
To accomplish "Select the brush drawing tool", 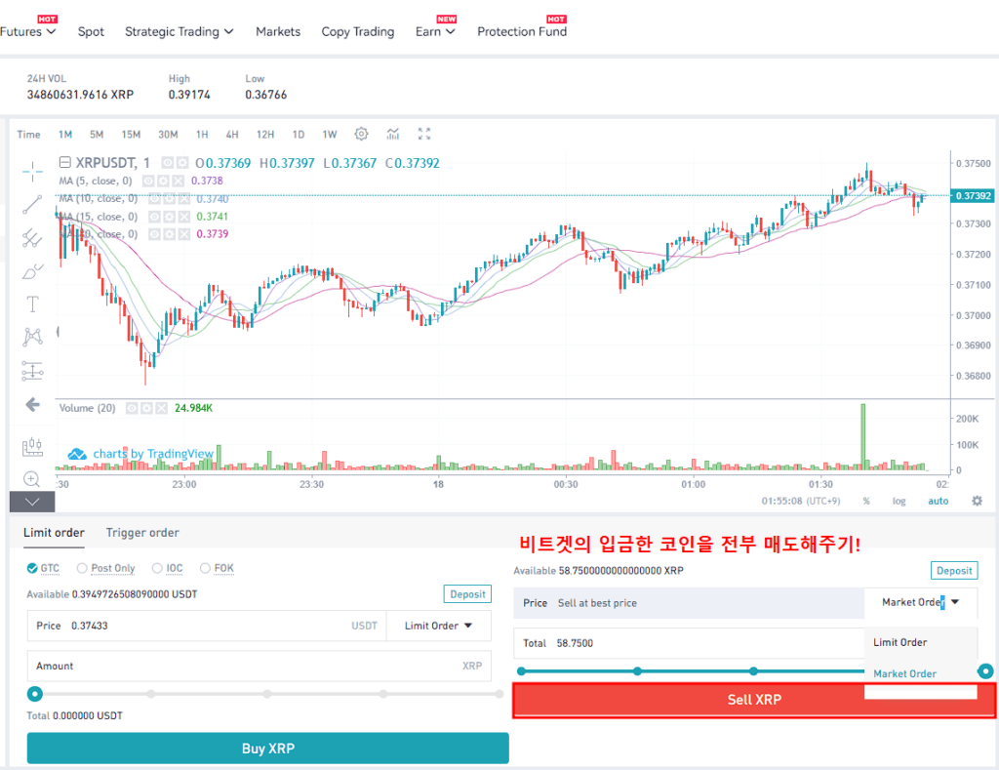I will pos(31,271).
